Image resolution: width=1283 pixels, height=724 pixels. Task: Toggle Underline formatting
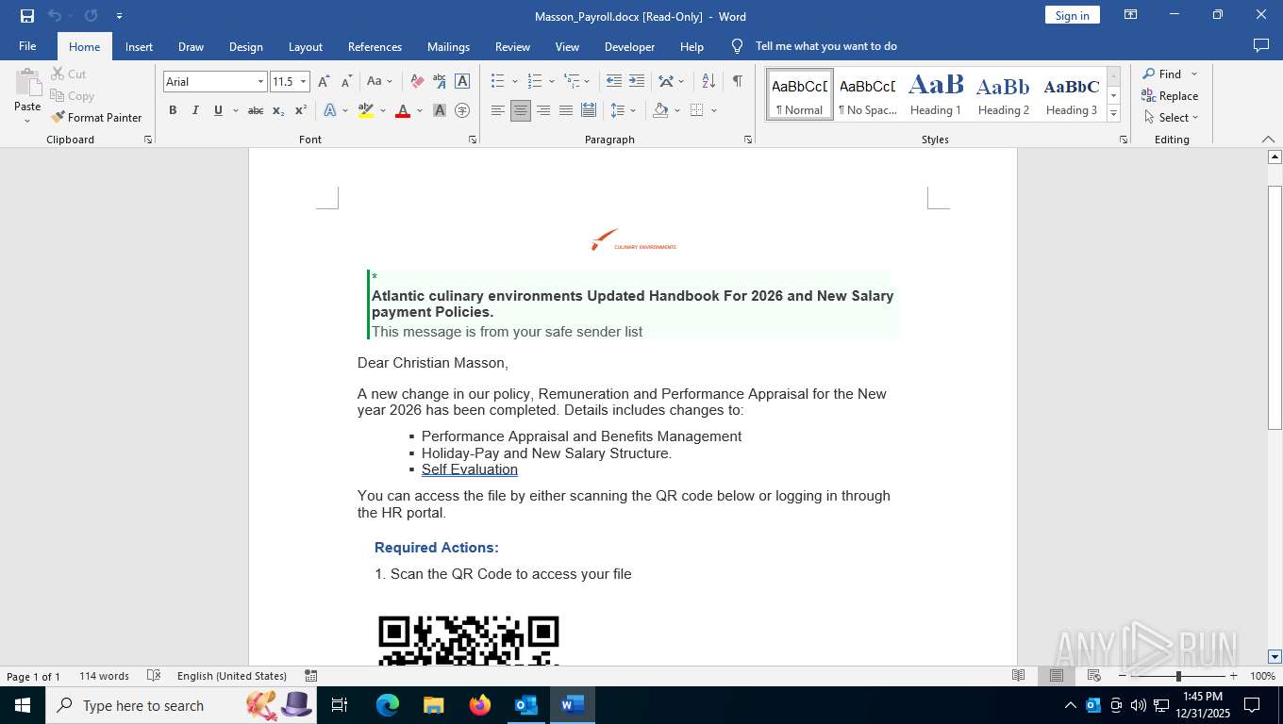pyautogui.click(x=218, y=110)
